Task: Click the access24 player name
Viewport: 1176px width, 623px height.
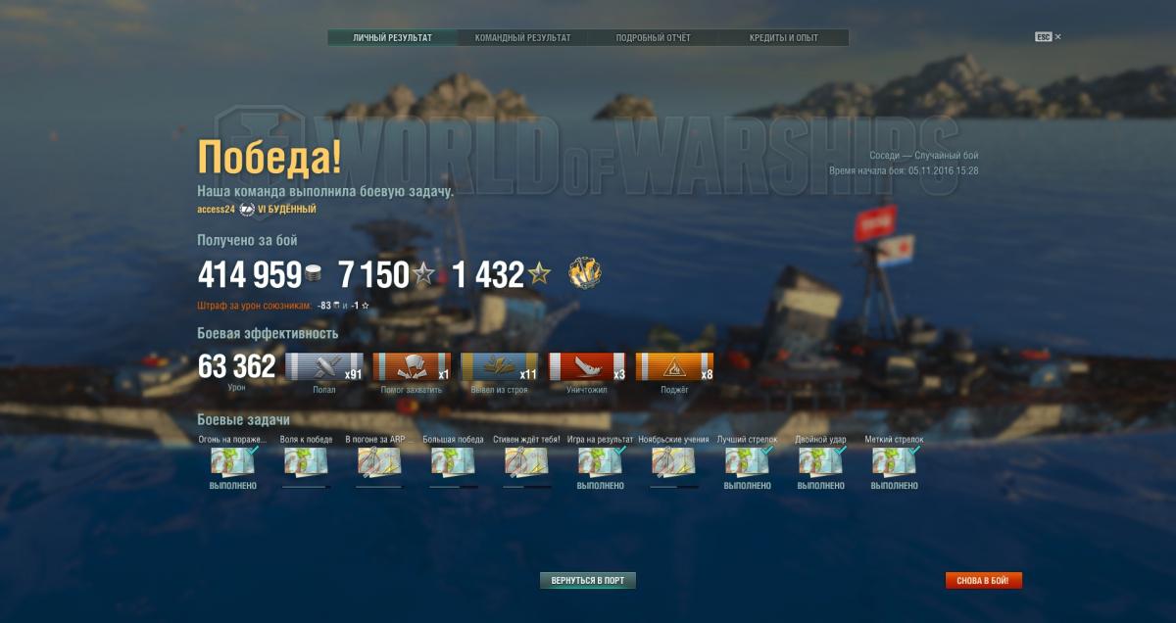Action: pyautogui.click(x=216, y=210)
